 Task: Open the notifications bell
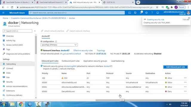click(141, 12)
